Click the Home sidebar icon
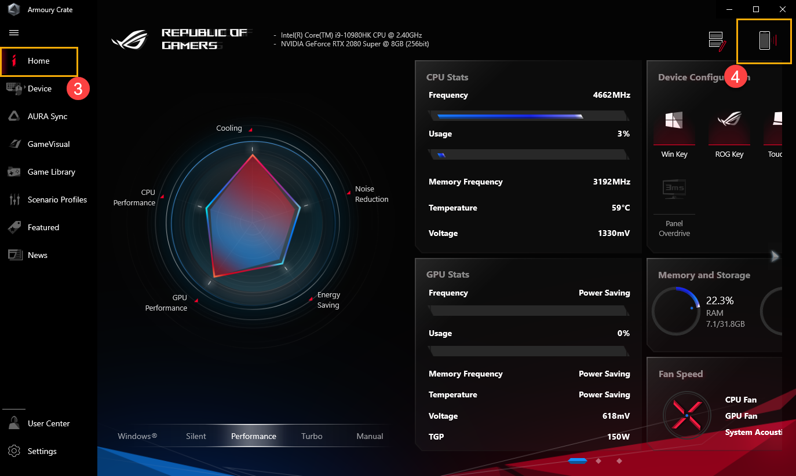The image size is (796, 476). click(x=14, y=61)
